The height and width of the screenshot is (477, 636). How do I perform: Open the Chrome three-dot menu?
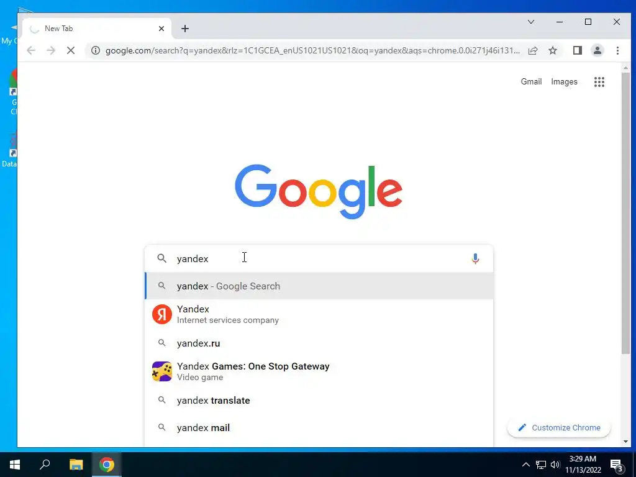pos(617,50)
